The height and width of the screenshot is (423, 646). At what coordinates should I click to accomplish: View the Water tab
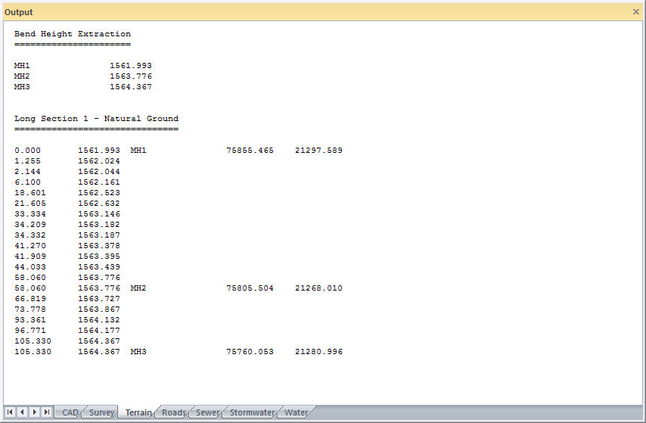(x=296, y=413)
